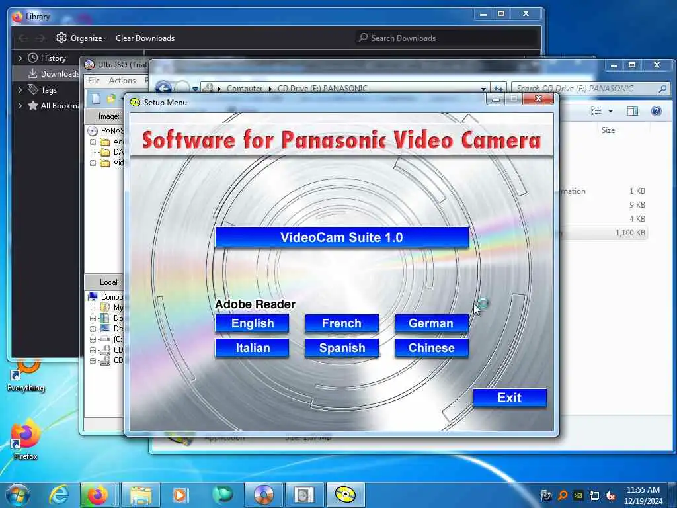Refresh the Explorer address bar
This screenshot has width=677, height=508.
[x=498, y=88]
